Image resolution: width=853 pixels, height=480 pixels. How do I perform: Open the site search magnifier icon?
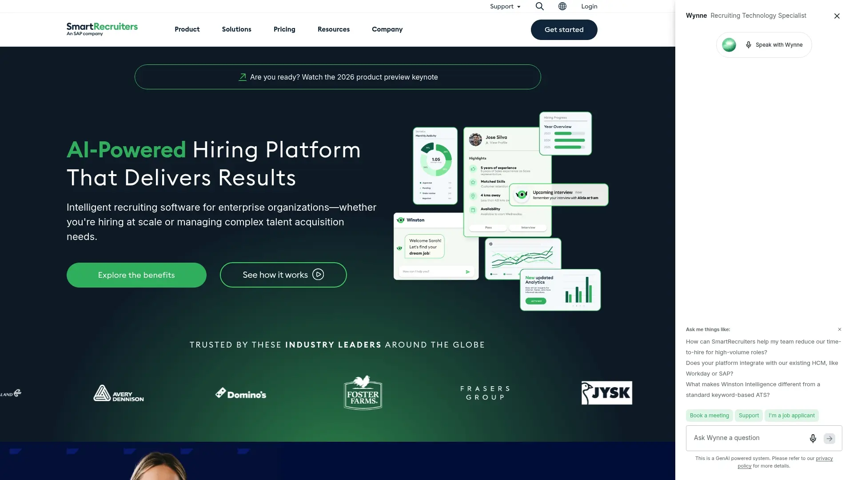[x=539, y=6]
